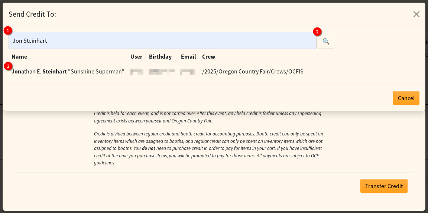Click the blurred Birthday value in result row
The height and width of the screenshot is (213, 428).
click(161, 71)
